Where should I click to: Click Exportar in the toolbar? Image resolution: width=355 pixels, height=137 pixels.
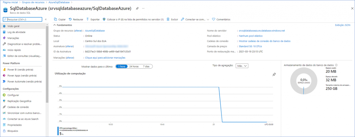[x=93, y=19]
